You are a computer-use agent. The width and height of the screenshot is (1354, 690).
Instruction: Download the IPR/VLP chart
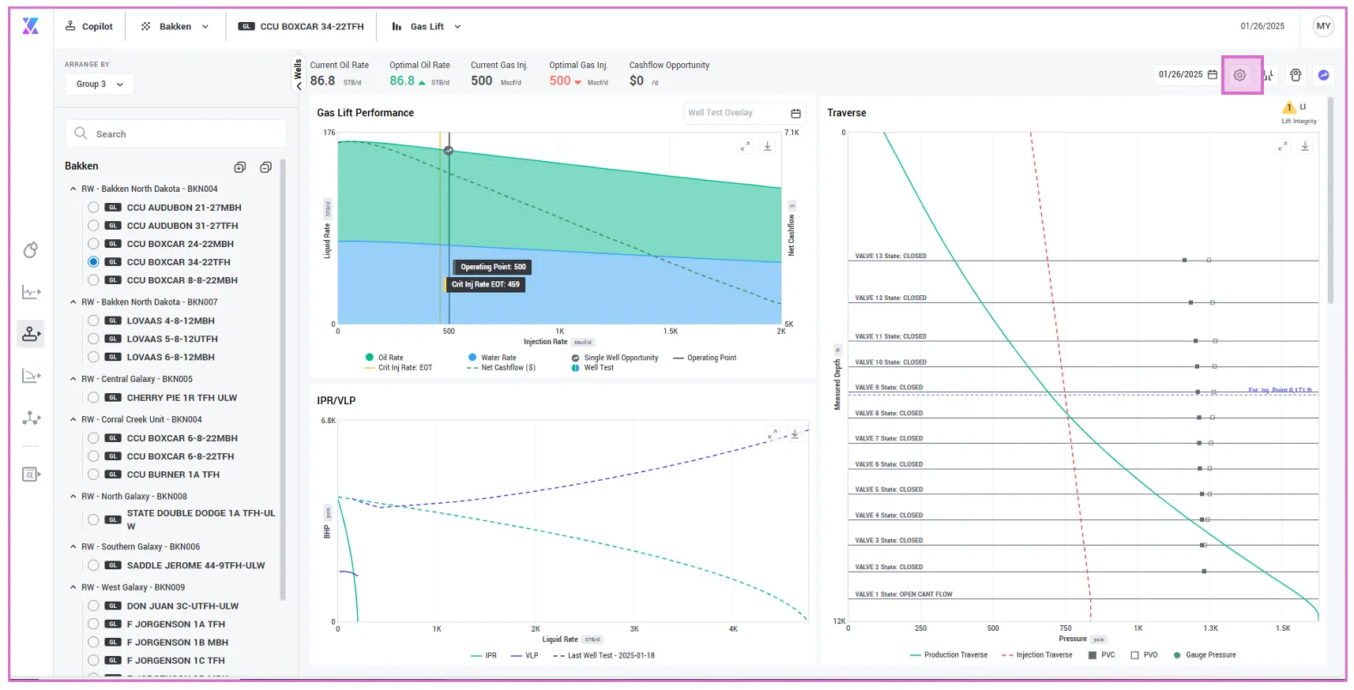pyautogui.click(x=795, y=434)
